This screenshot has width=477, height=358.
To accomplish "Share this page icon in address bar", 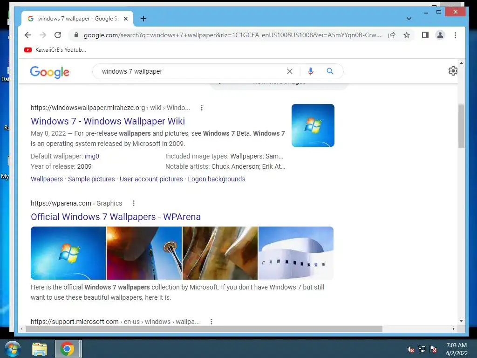I will coord(392,35).
